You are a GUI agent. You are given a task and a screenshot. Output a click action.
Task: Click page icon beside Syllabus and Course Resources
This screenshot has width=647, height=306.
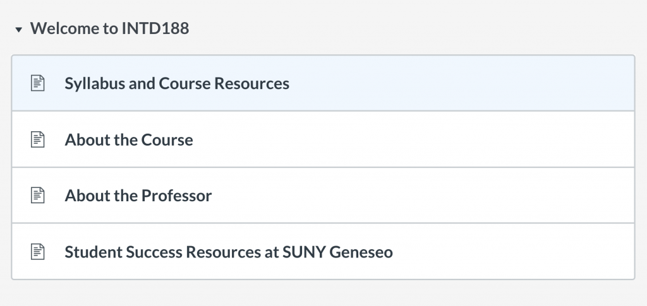(x=37, y=83)
